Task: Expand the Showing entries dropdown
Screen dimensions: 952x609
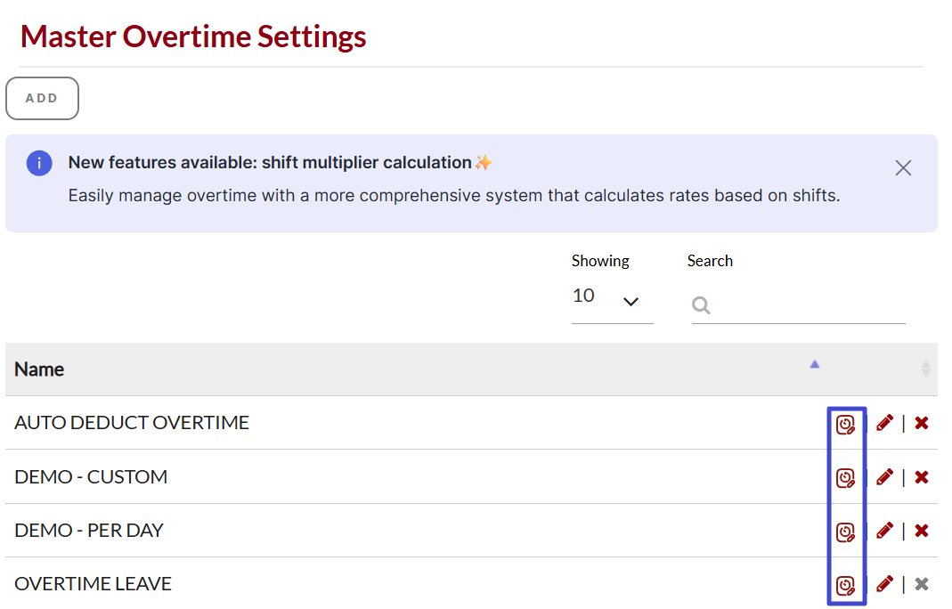Action: 612,300
